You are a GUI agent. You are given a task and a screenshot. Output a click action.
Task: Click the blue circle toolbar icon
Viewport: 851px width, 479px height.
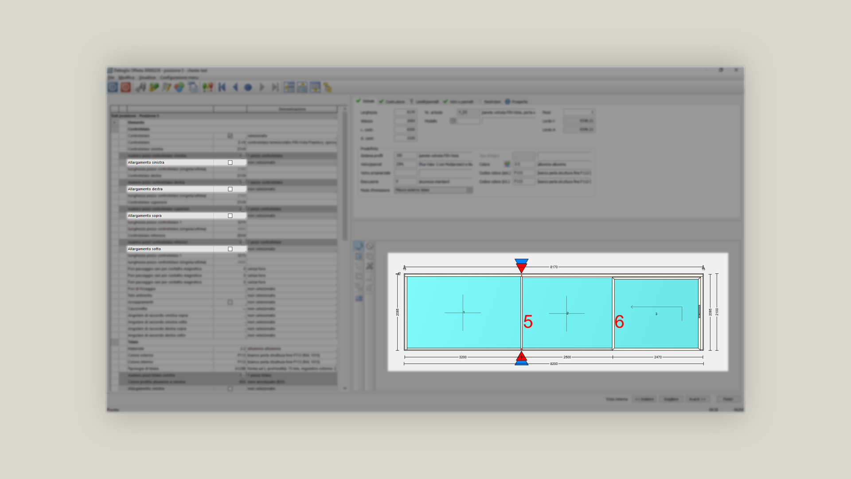[248, 87]
